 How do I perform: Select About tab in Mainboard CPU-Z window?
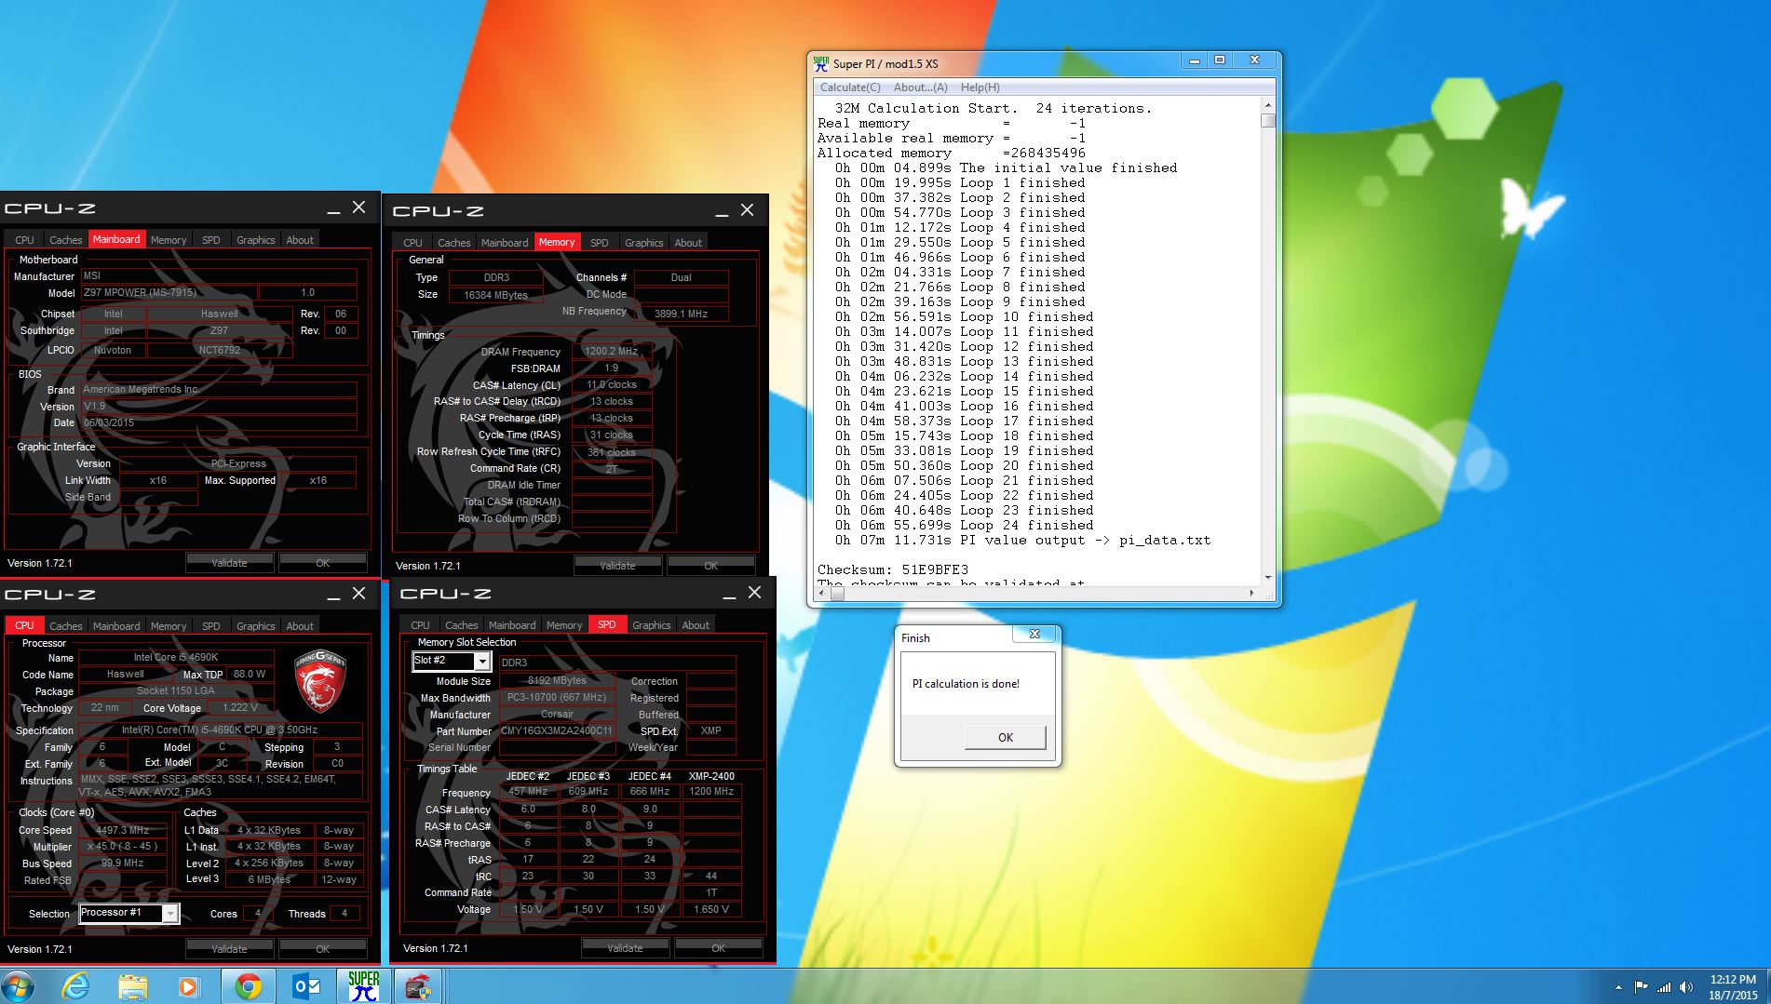[300, 240]
